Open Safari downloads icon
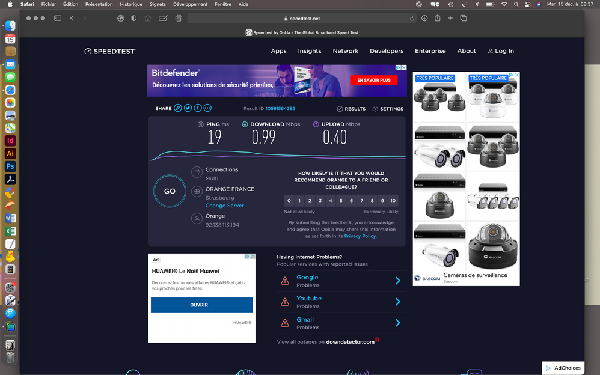This screenshot has width=600, height=375. (x=424, y=18)
